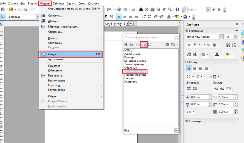
Task: Select Альбомный style in list
Action: click(x=132, y=54)
